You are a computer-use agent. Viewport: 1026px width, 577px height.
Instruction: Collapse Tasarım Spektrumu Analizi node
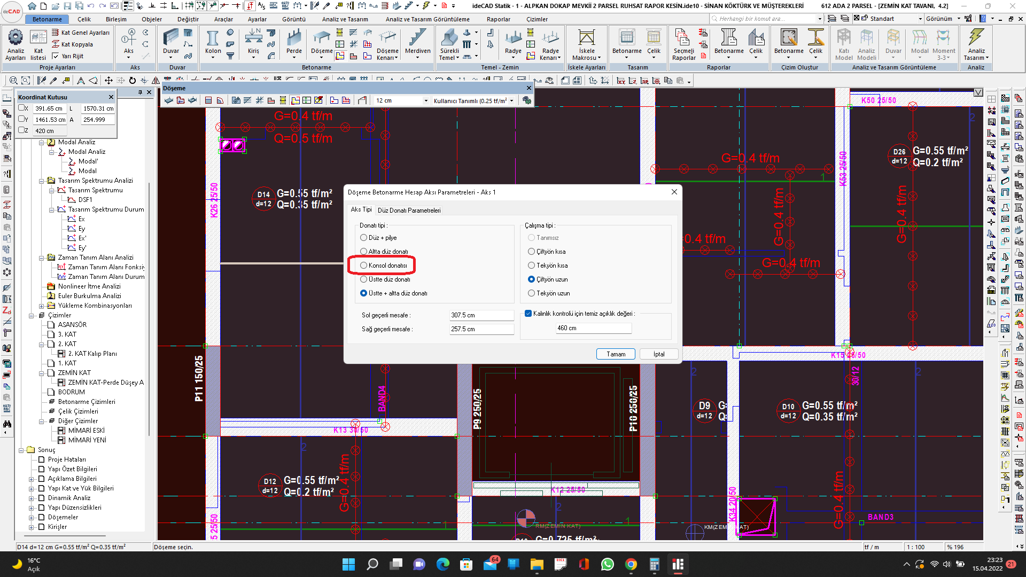pos(41,181)
